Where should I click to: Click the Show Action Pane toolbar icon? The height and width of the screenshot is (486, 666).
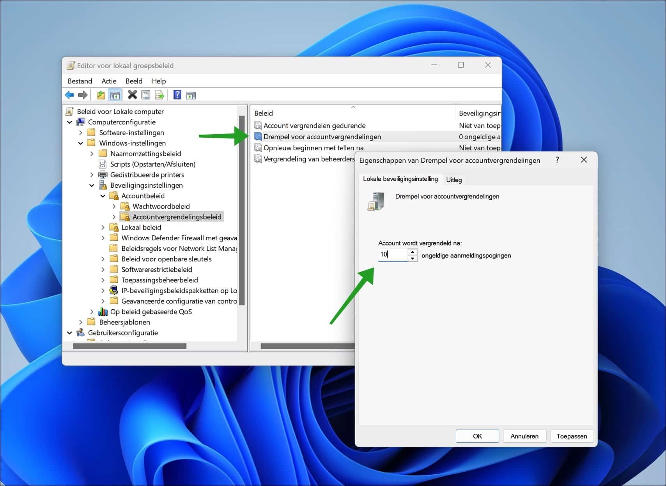point(191,94)
